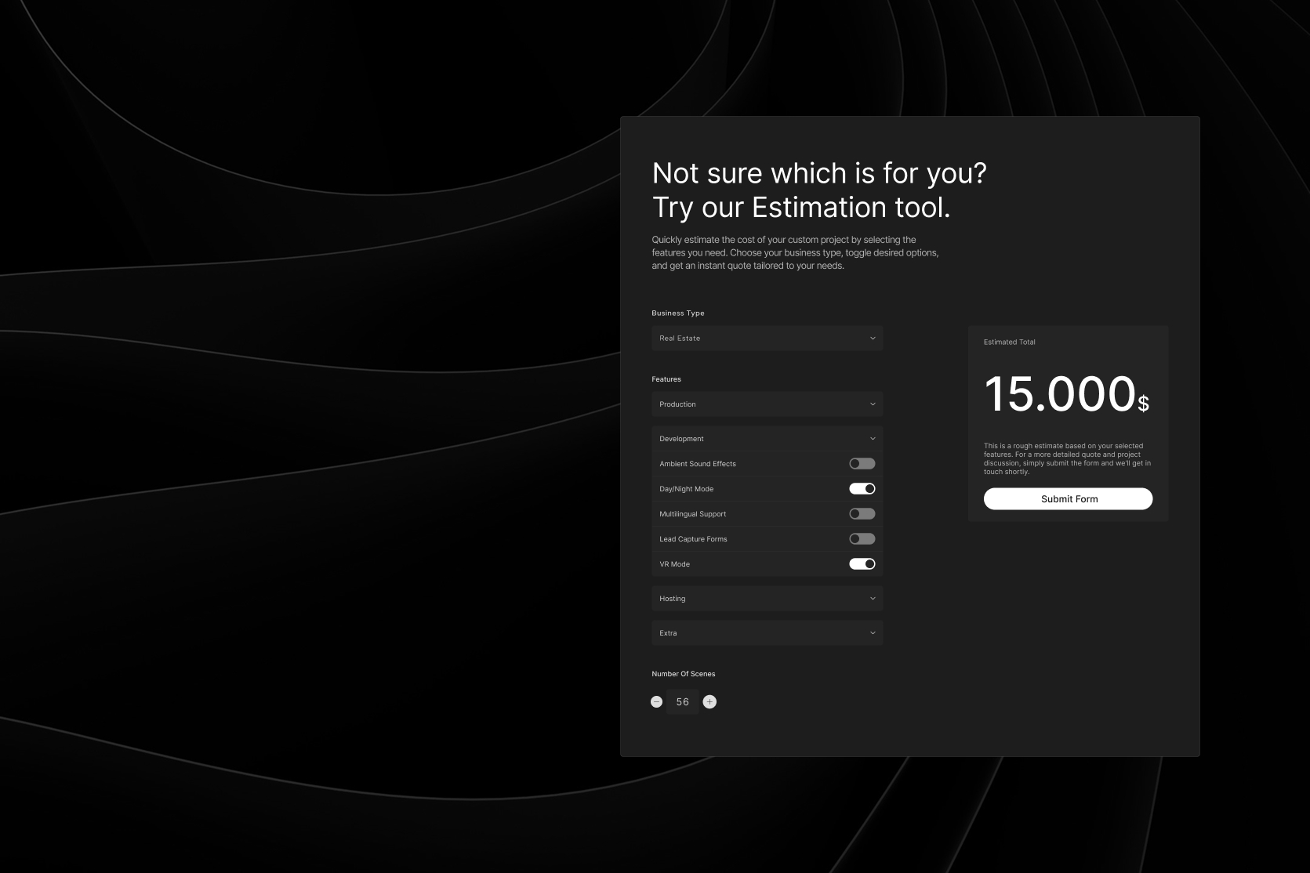Click the plus icon to increase scenes
The height and width of the screenshot is (873, 1310).
click(x=709, y=702)
